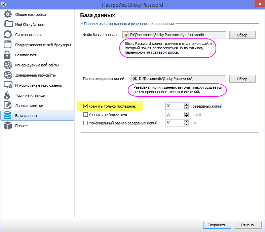The height and width of the screenshot is (232, 265).
Task: Click up arrow of the days spinner
Action: (x=186, y=113)
